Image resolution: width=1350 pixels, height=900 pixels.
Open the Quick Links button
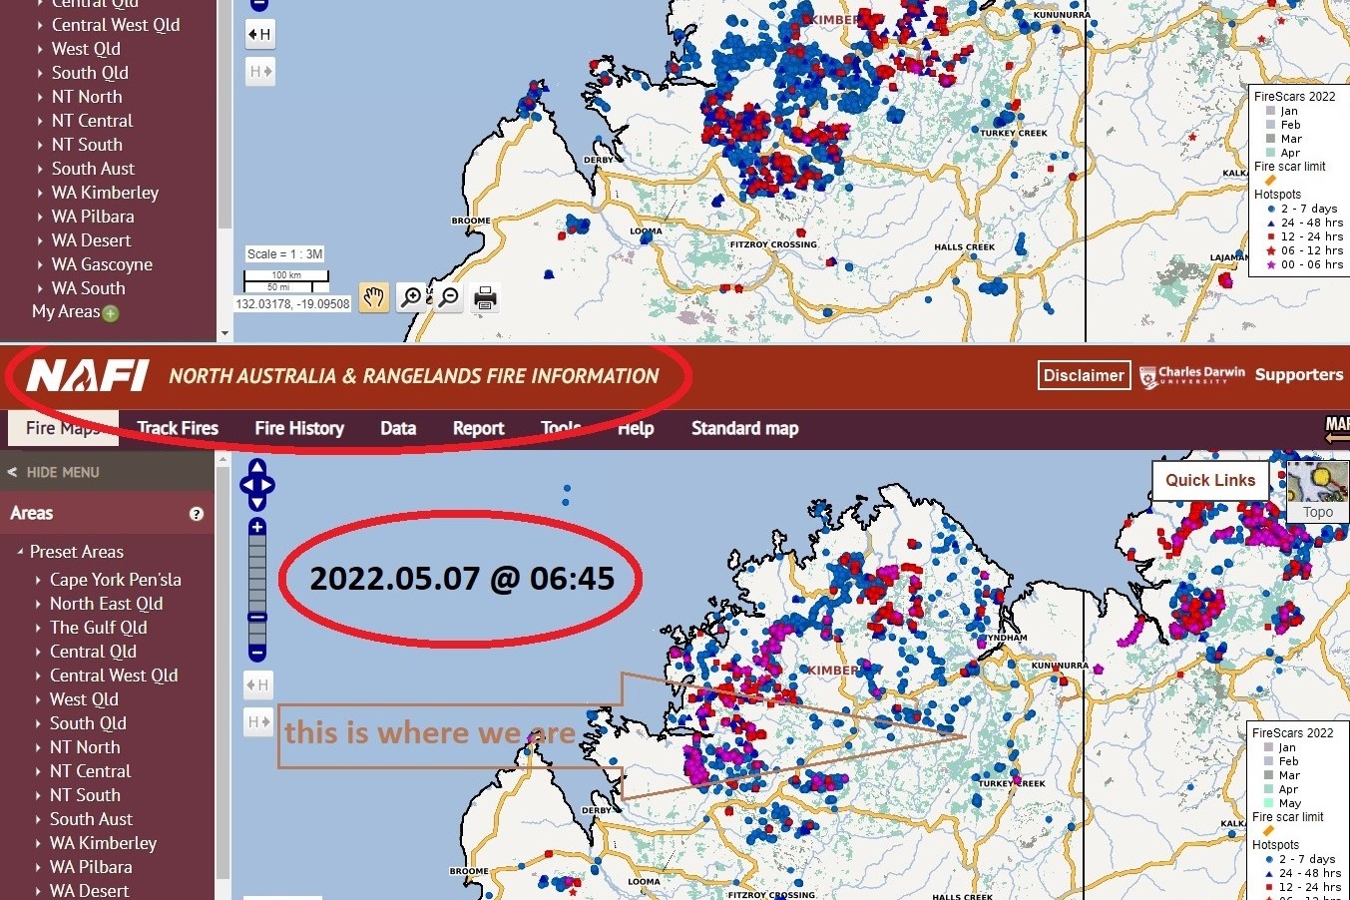(1210, 480)
